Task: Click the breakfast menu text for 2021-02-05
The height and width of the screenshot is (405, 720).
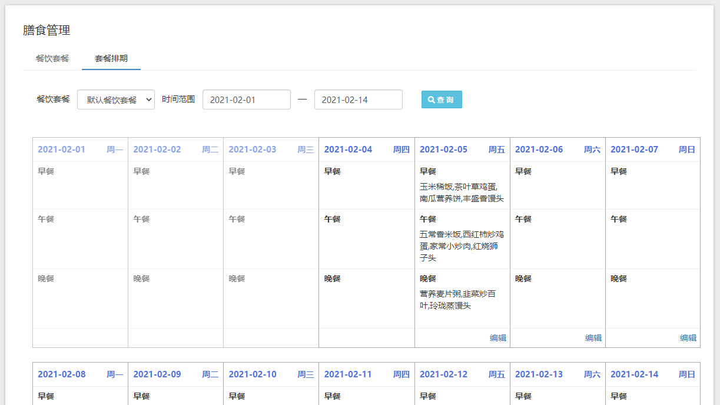Action: (462, 192)
